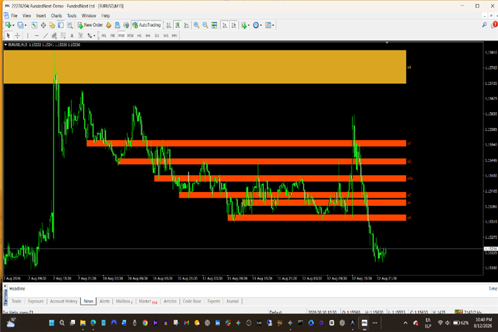Viewport: 498px width, 332px height.
Task: Expand the Arrows tool dropdown arrow
Action: (94, 36)
